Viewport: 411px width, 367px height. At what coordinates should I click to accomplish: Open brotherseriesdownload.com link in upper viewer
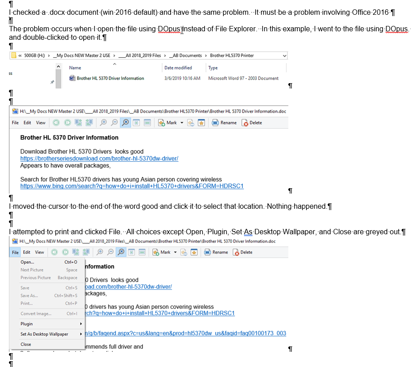point(99,158)
